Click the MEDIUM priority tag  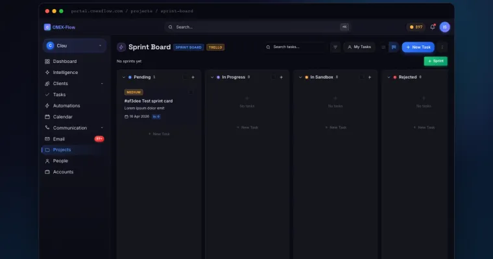click(x=134, y=92)
